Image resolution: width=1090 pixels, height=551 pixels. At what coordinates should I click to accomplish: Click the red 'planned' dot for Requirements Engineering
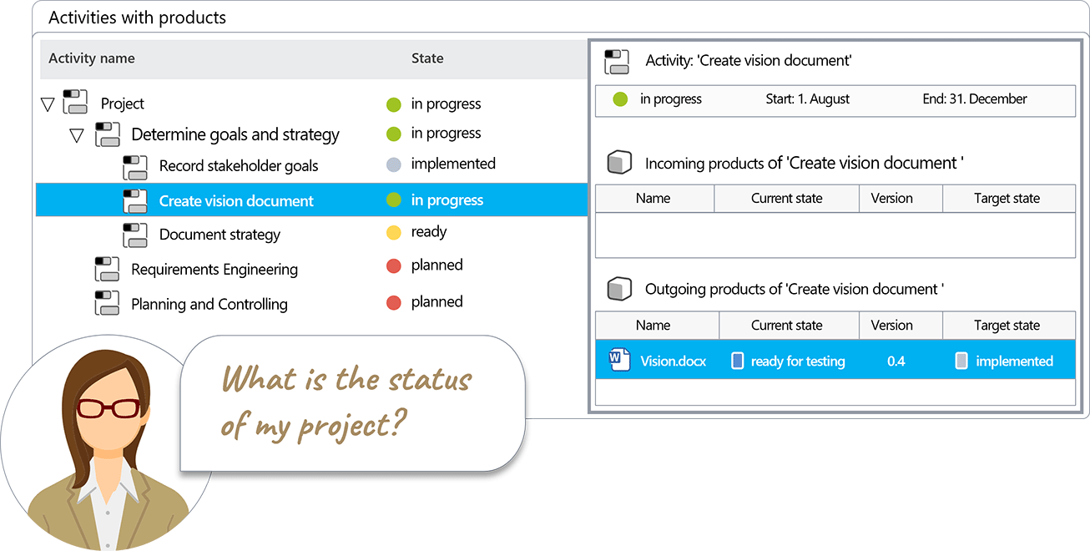pos(394,266)
